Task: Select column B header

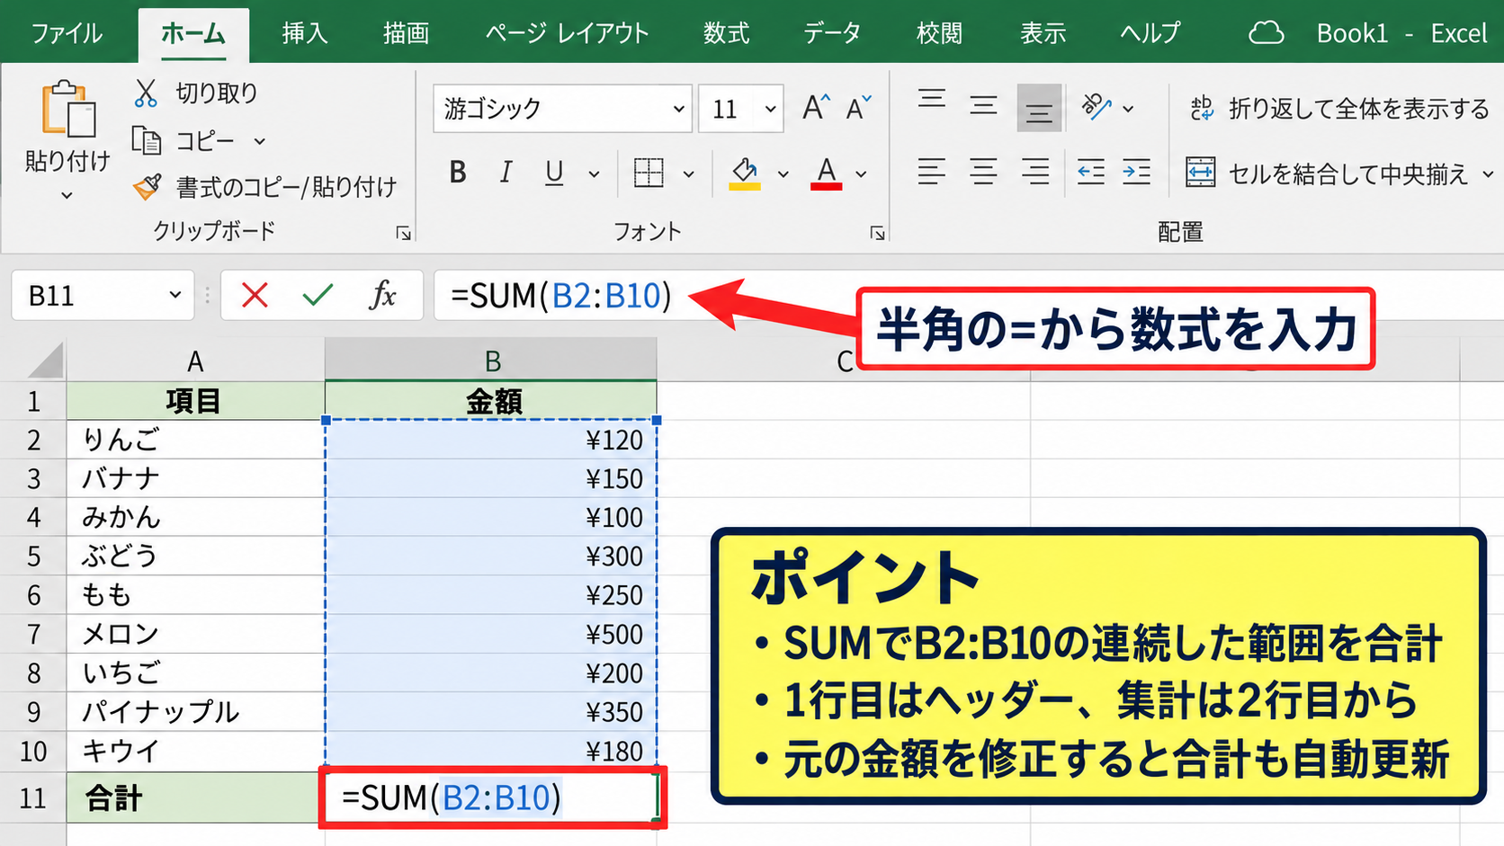Action: coord(491,361)
